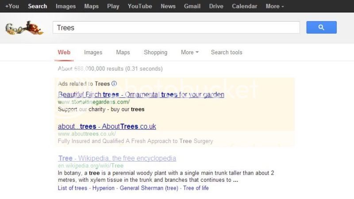Viewport: 354px width, 199px height.
Task: Click the blue magnifying glass search button
Action: (321, 27)
